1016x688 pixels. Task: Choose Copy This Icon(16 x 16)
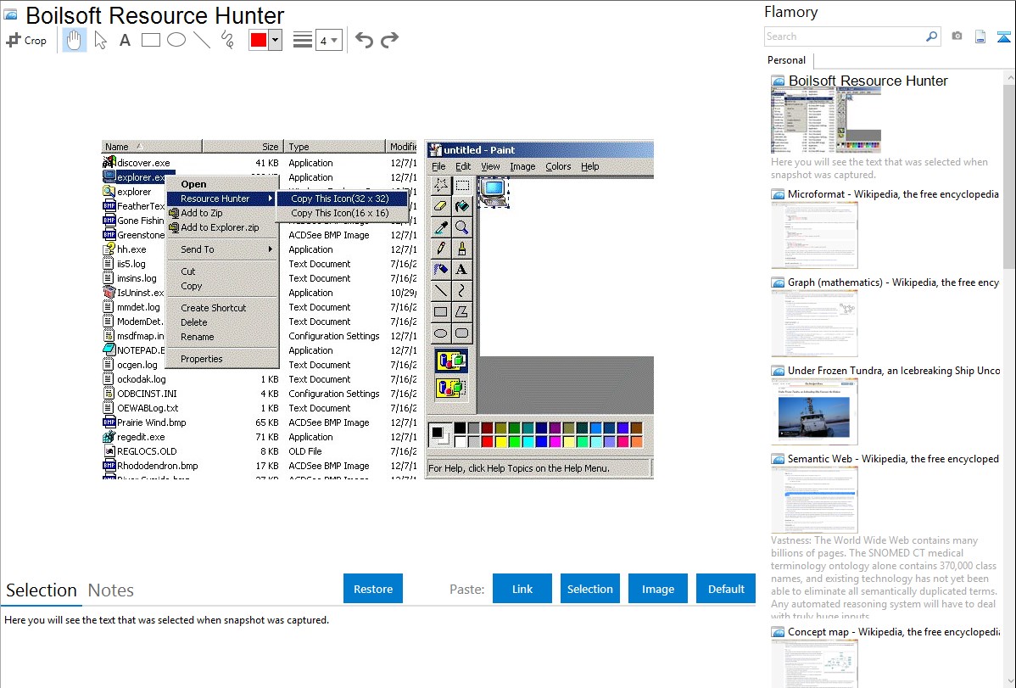pyautogui.click(x=342, y=213)
